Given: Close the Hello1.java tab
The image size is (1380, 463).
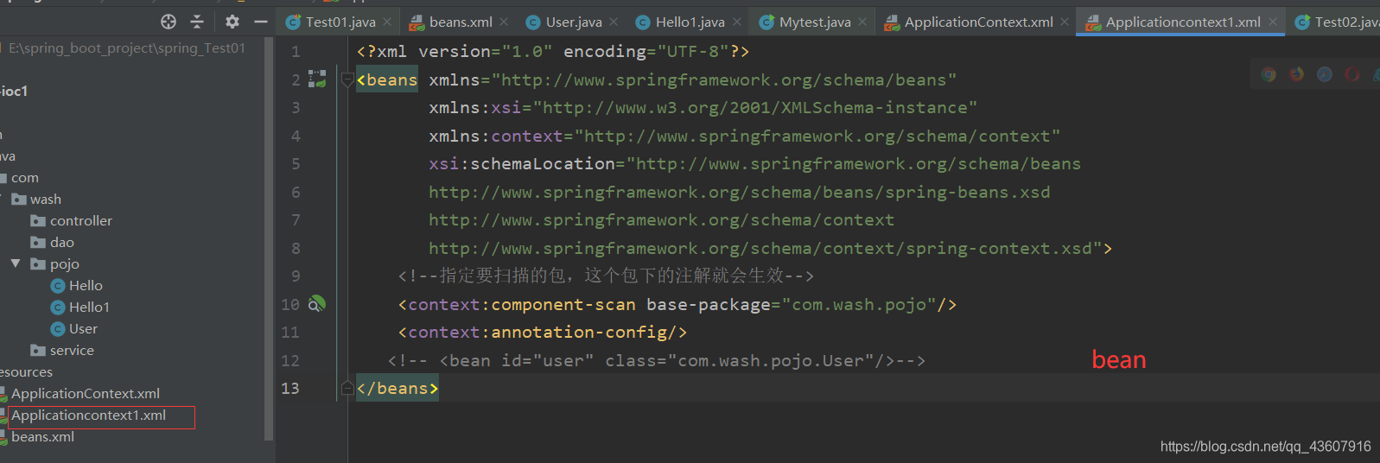Looking at the screenshot, I should click(737, 22).
